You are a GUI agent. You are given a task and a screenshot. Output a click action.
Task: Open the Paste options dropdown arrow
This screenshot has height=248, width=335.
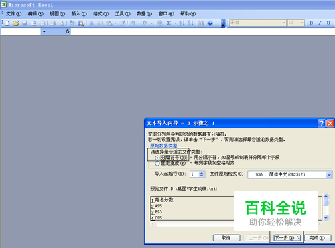(x=115, y=23)
